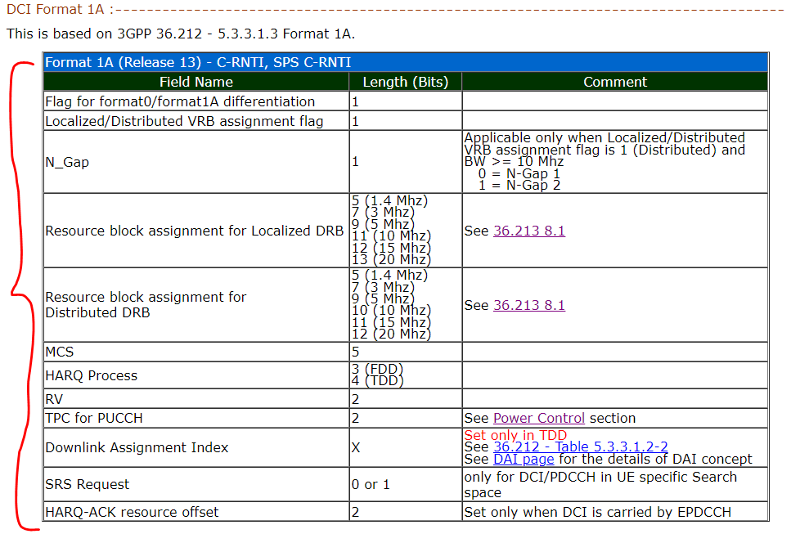The image size is (809, 534).
Task: Click the HARQ Process field name cell
Action: [x=92, y=375]
